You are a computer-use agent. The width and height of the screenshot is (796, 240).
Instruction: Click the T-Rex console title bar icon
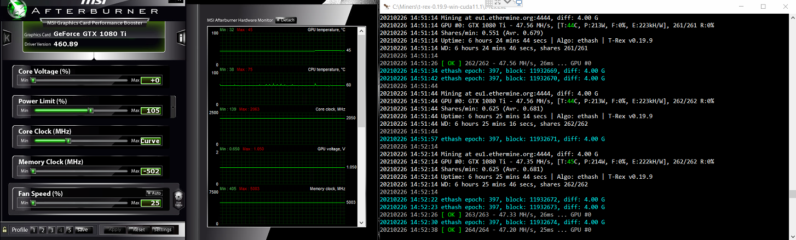pyautogui.click(x=387, y=6)
